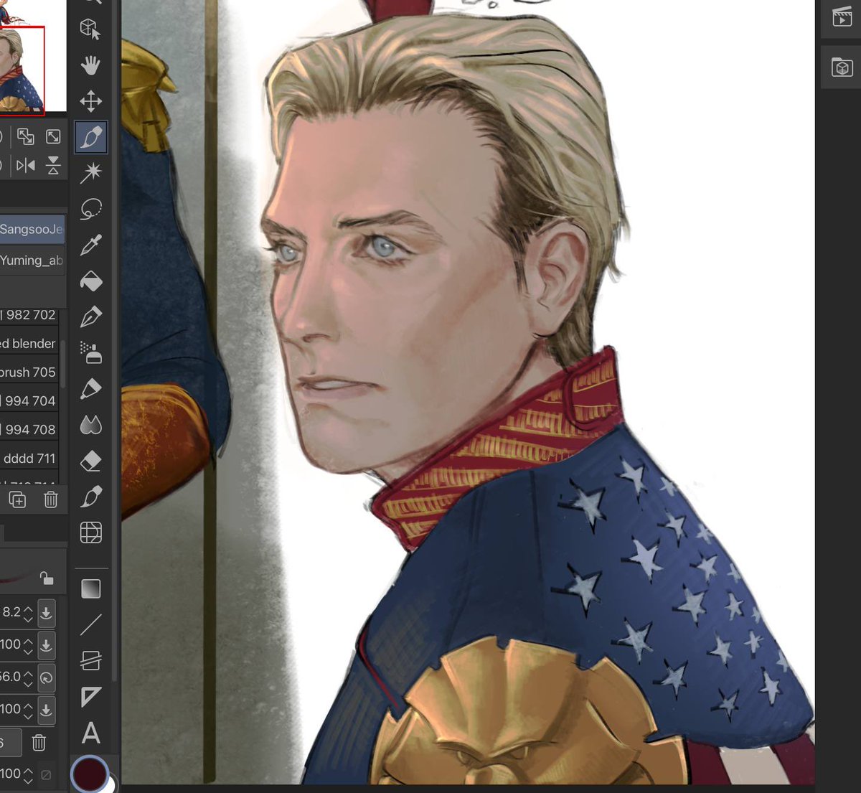Select the Pen nib tool
861x793 pixels.
[x=90, y=316]
